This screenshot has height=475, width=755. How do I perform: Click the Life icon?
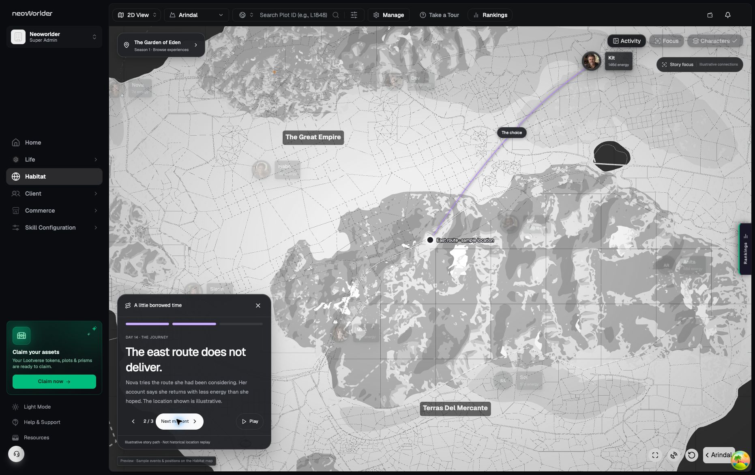(16, 160)
